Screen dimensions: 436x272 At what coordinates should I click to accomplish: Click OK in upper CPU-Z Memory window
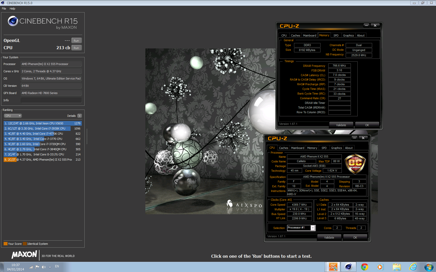(x=367, y=125)
